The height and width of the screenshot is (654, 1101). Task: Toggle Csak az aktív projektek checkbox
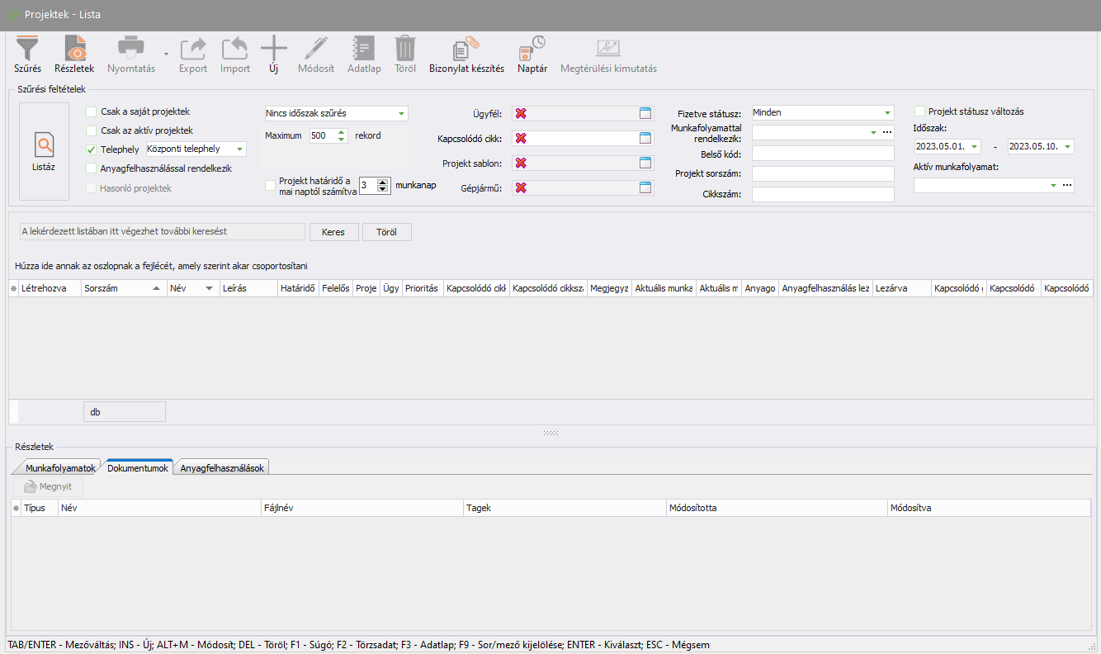click(92, 130)
